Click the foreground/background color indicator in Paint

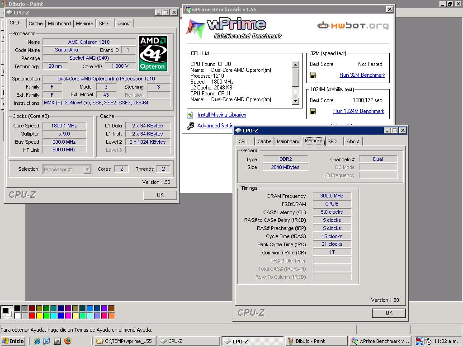(6, 312)
